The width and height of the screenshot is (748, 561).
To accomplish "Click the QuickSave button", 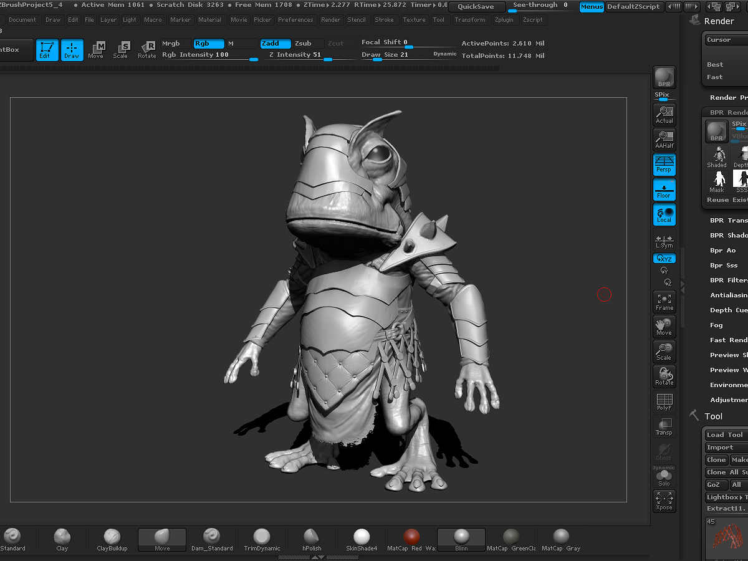I will click(x=476, y=6).
